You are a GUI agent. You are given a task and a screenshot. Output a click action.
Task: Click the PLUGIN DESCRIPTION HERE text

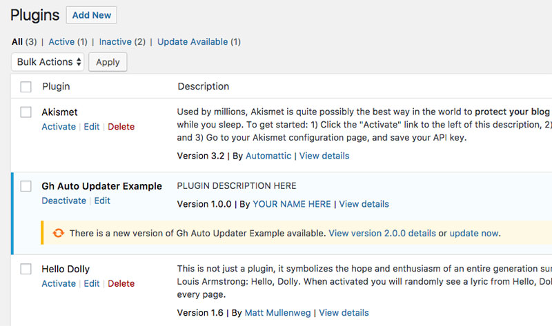point(237,185)
